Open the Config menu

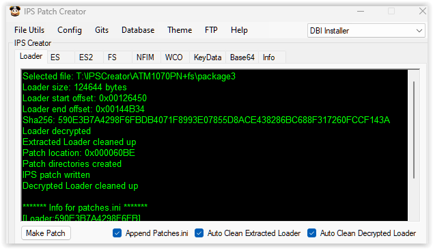click(70, 30)
